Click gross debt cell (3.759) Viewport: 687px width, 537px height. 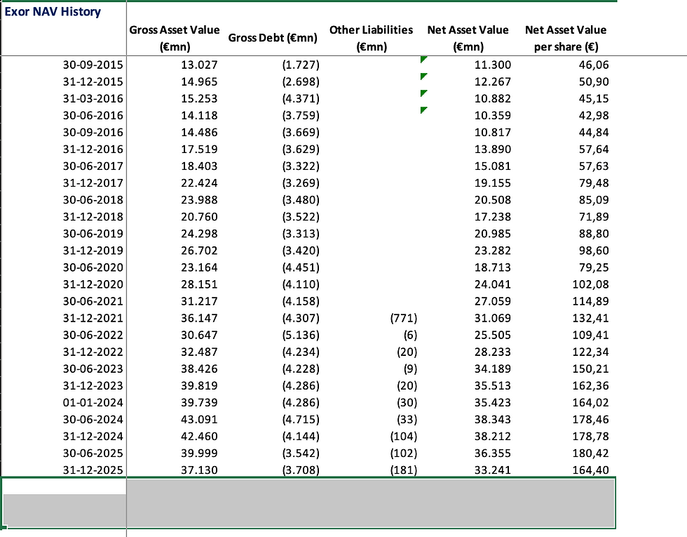tap(301, 115)
